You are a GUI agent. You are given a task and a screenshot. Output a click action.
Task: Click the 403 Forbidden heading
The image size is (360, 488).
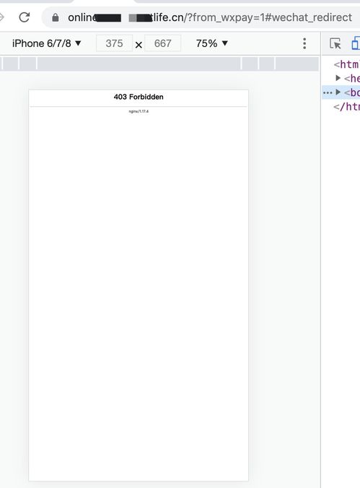[139, 97]
